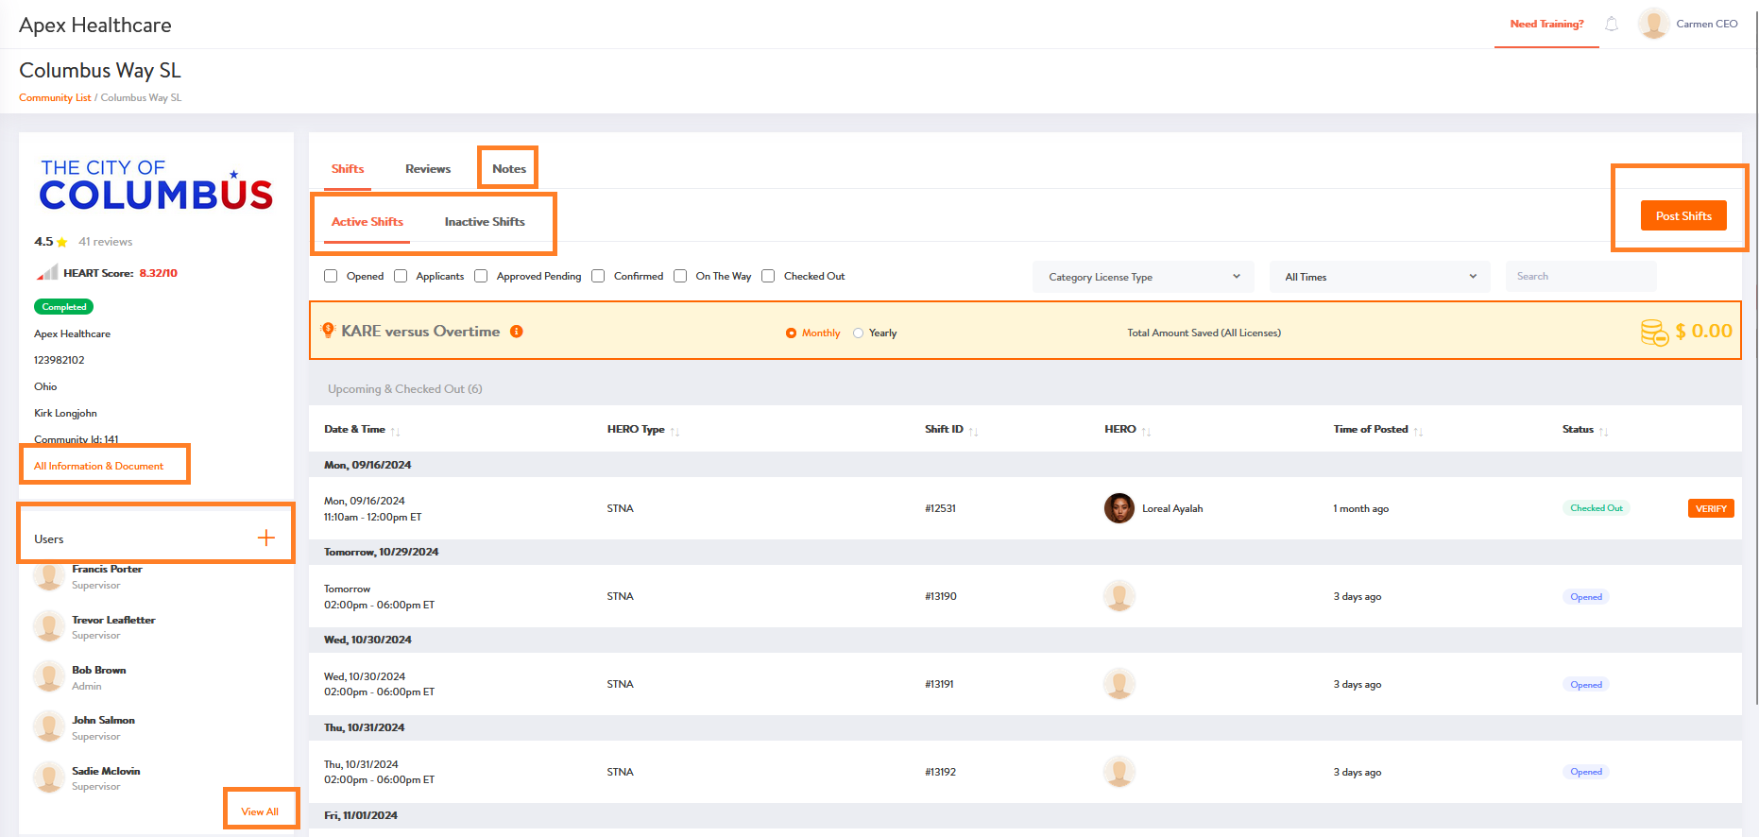The width and height of the screenshot is (1759, 837).
Task: Check the Checked Out filter checkbox
Action: pos(768,276)
